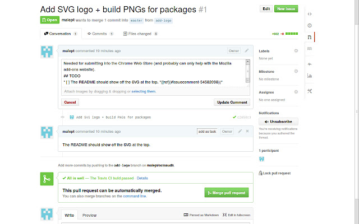The height and width of the screenshot is (224, 359).
Task: Click the pencil edit icon on the first comment
Action: [246, 50]
